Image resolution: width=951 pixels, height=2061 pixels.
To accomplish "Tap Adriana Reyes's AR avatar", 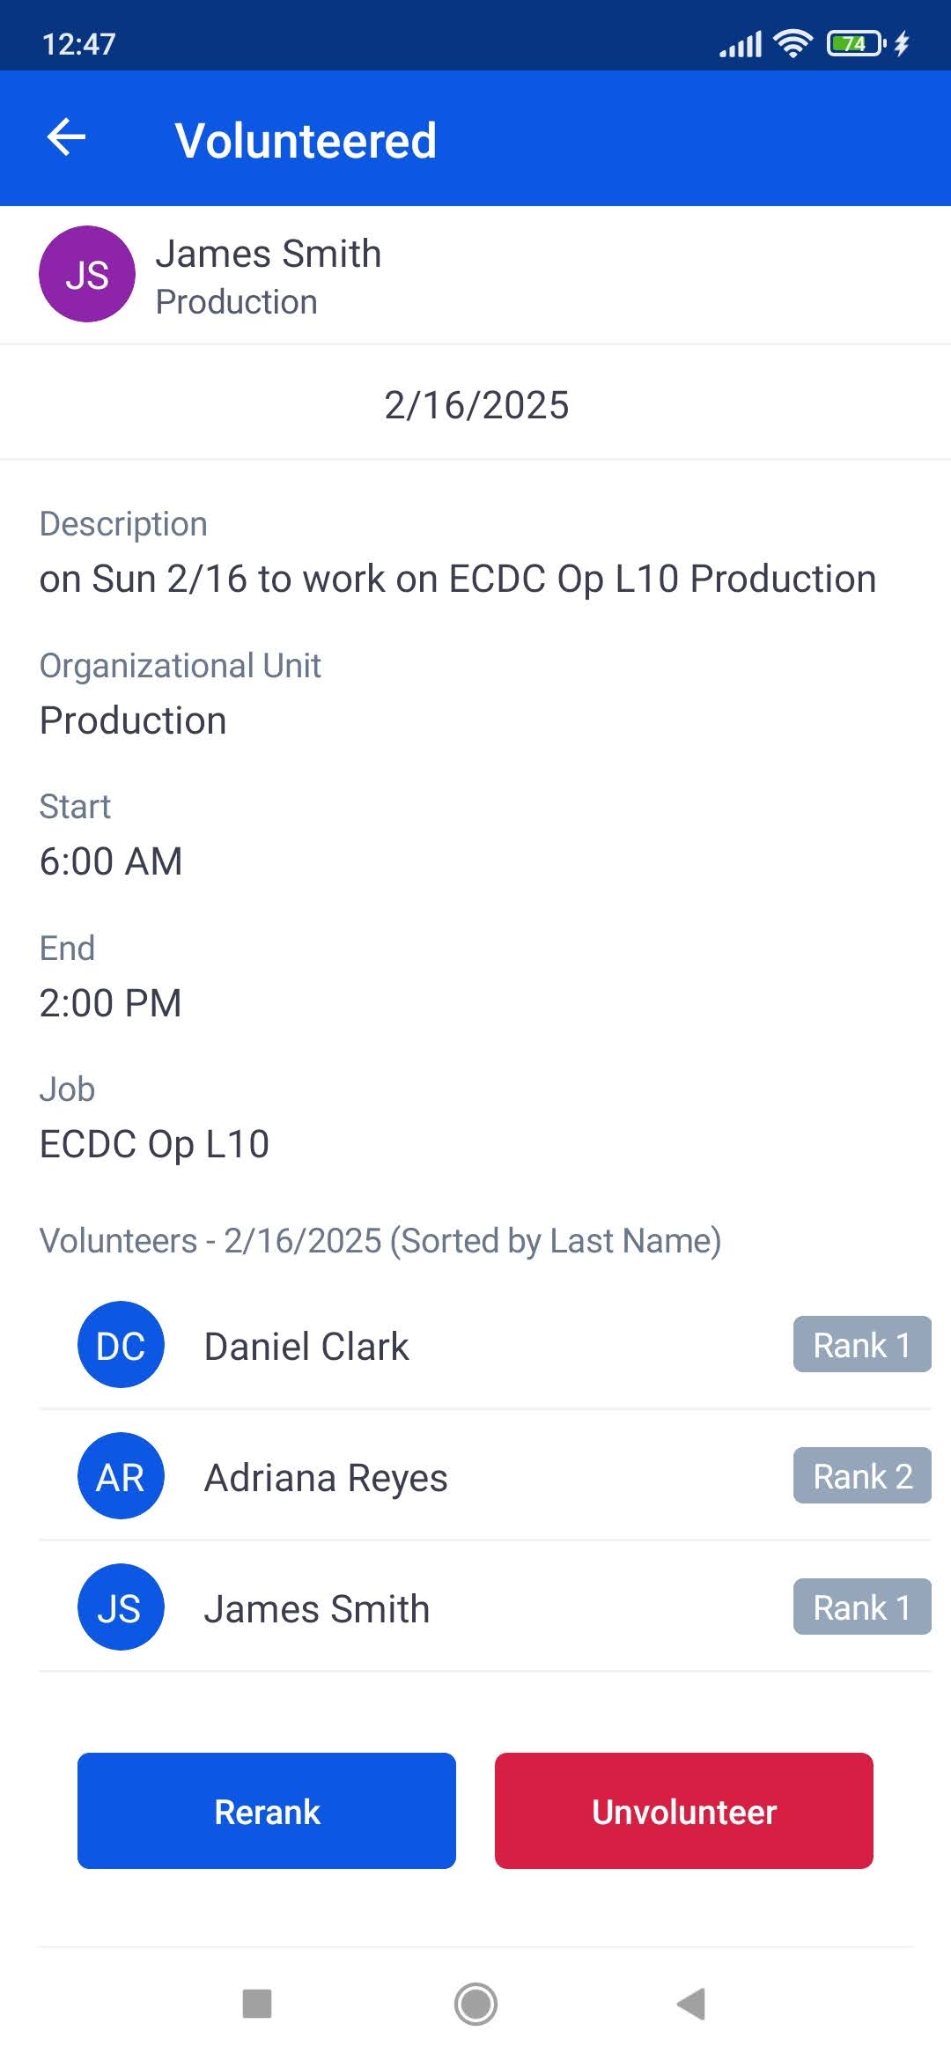I will pos(121,1475).
